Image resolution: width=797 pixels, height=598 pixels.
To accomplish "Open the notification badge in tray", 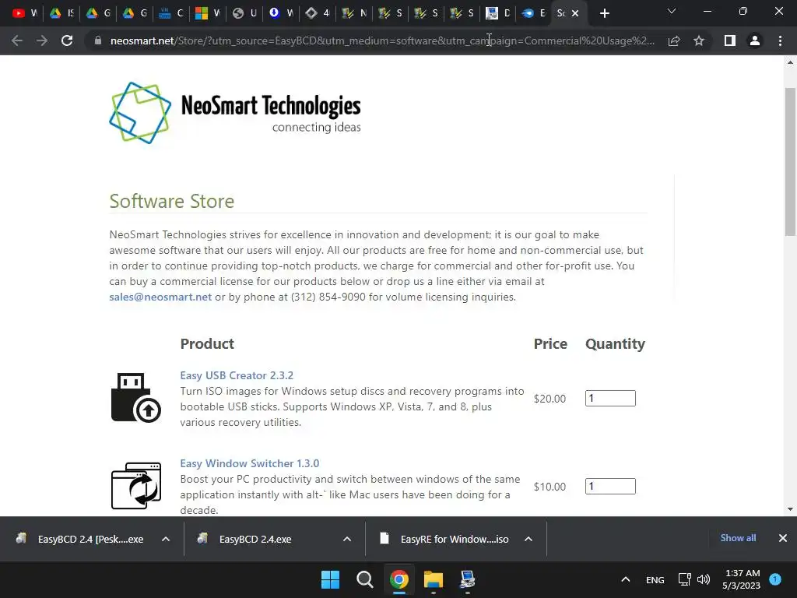I will (775, 579).
